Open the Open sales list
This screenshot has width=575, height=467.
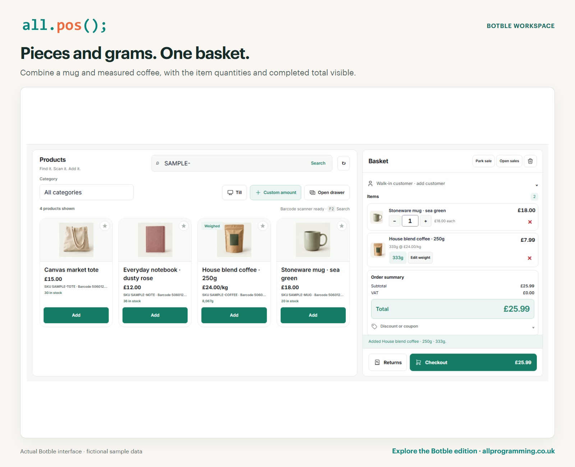509,161
